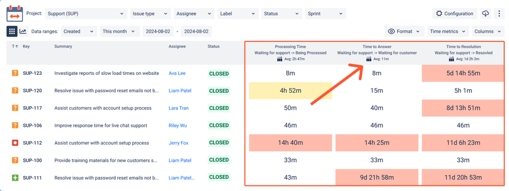The width and height of the screenshot is (509, 191).
Task: Click the question issue type icon for SUP-100
Action: coord(15,160)
